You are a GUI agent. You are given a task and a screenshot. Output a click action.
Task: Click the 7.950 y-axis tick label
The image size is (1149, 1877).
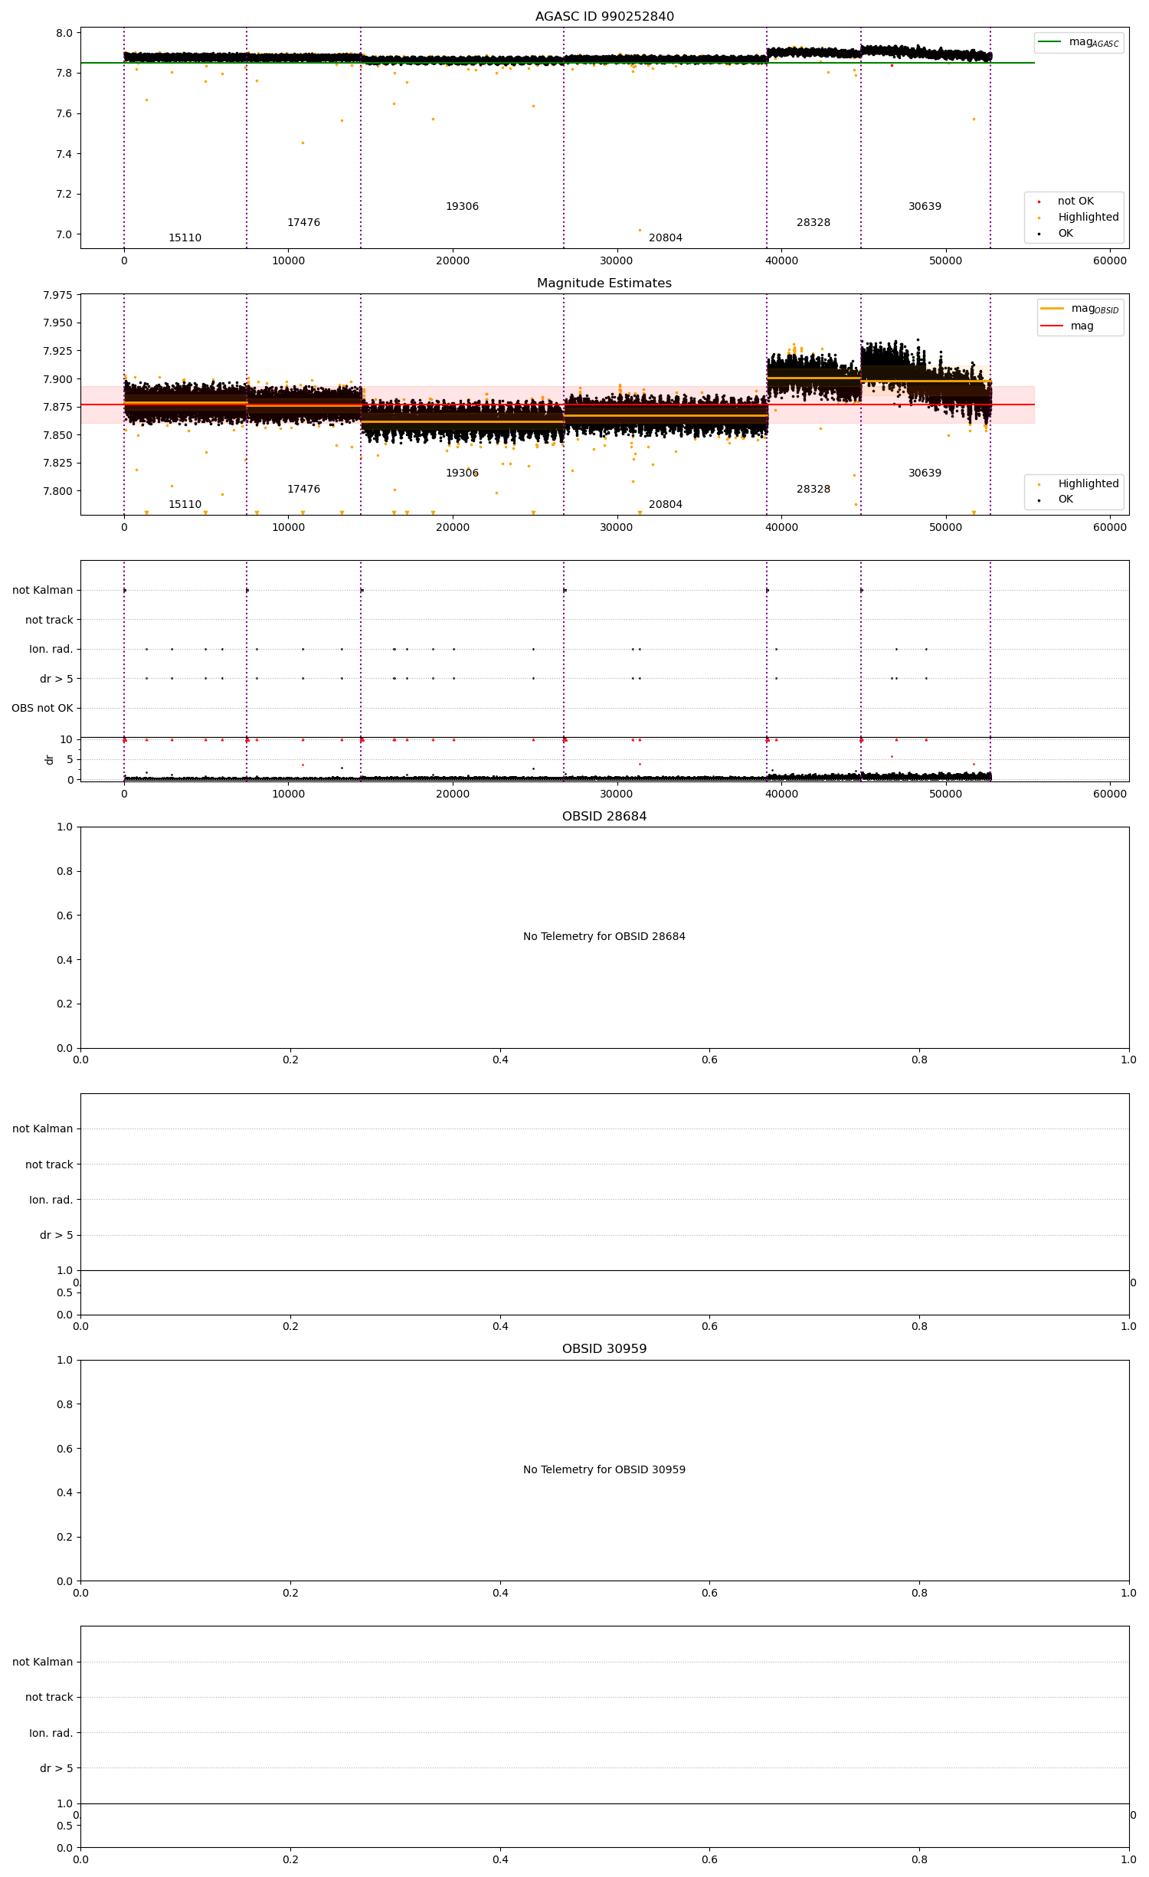coord(57,323)
